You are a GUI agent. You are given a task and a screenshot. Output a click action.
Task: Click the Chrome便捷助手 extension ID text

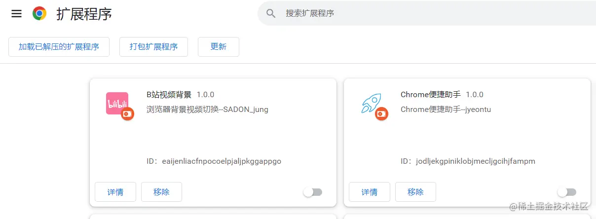coord(475,161)
